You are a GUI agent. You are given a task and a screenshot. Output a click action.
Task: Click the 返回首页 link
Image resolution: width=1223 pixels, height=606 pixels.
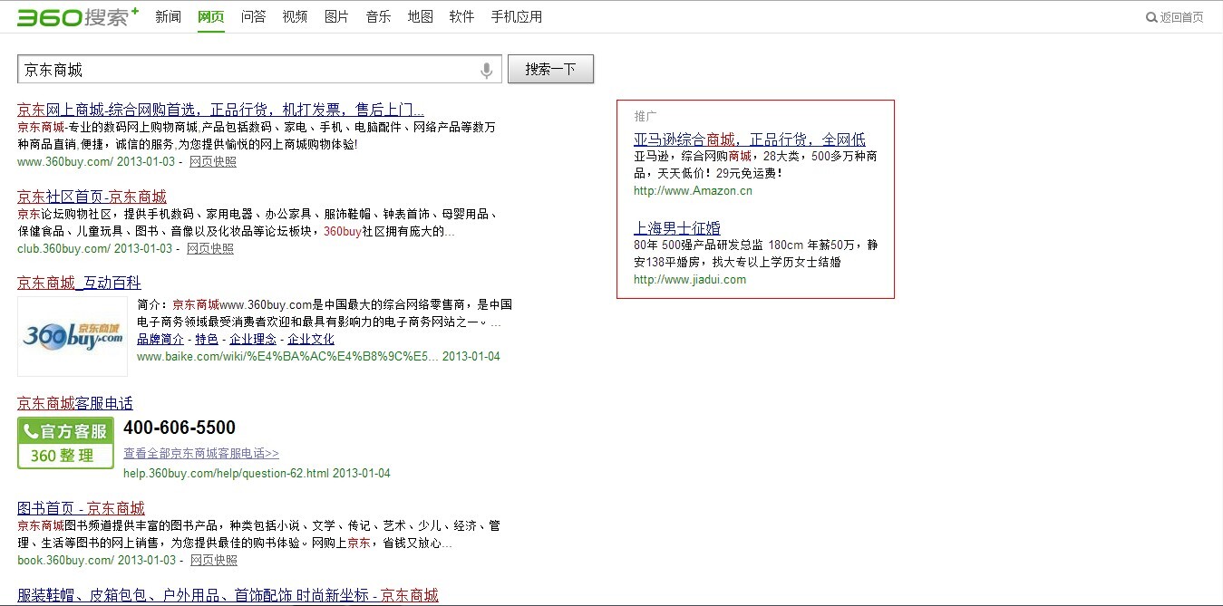pyautogui.click(x=1182, y=17)
